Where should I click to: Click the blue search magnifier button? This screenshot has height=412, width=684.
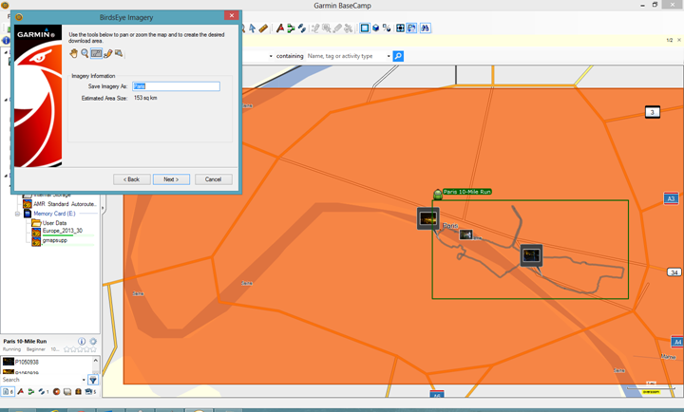398,56
